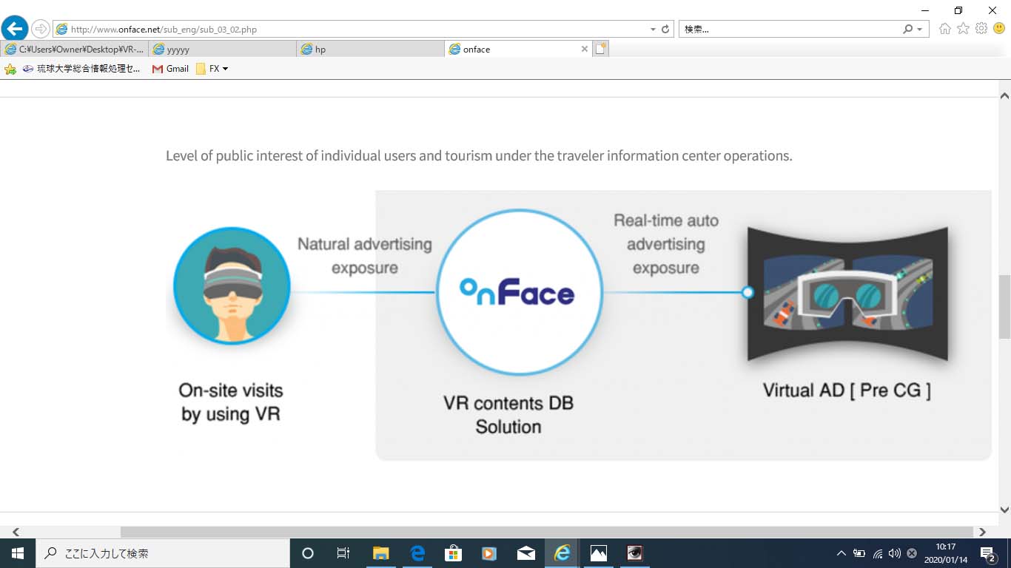The width and height of the screenshot is (1011, 568).
Task: Click the 'Virtual AD [ Pre CG ]' label
Action: point(847,390)
